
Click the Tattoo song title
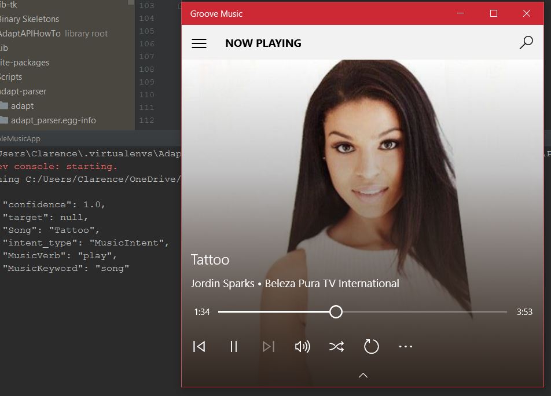click(210, 260)
